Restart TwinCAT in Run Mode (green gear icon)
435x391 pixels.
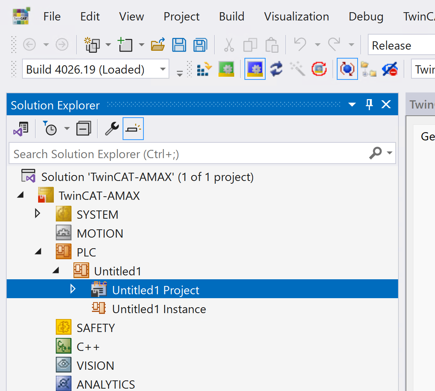click(226, 70)
